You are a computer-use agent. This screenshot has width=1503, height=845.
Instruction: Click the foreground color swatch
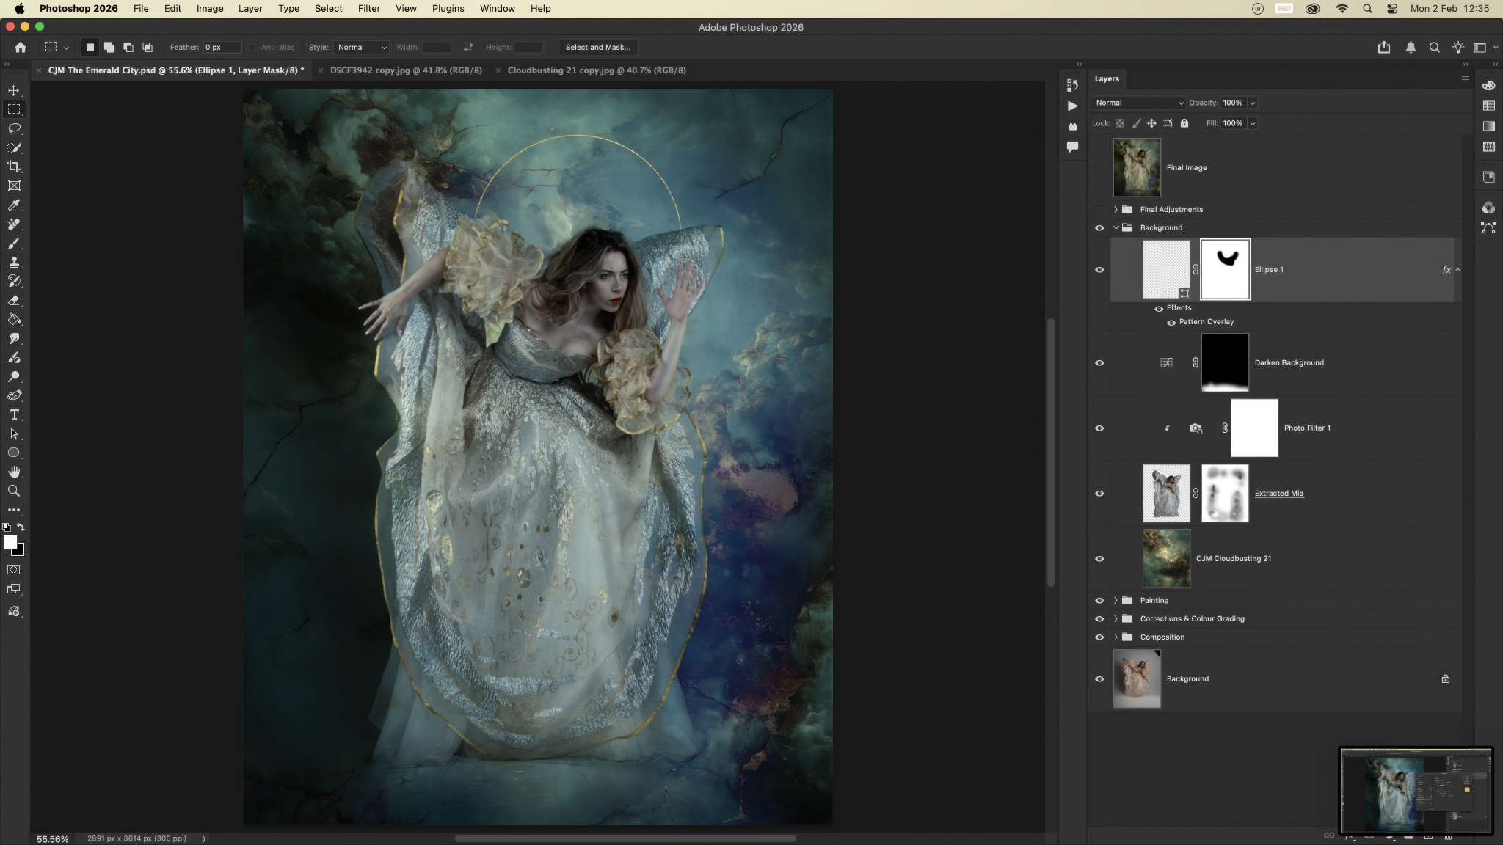point(10,542)
